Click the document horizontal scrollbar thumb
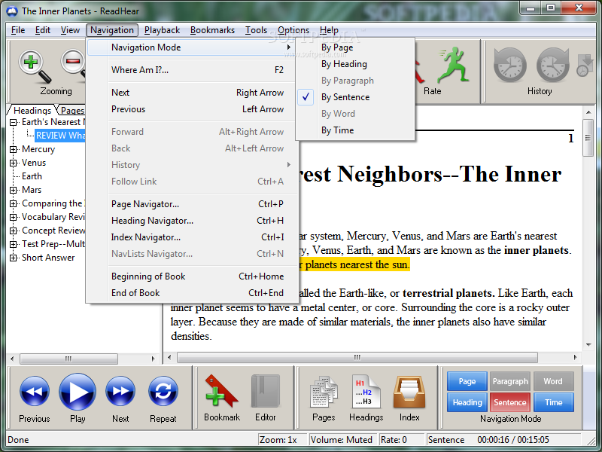 [357, 357]
